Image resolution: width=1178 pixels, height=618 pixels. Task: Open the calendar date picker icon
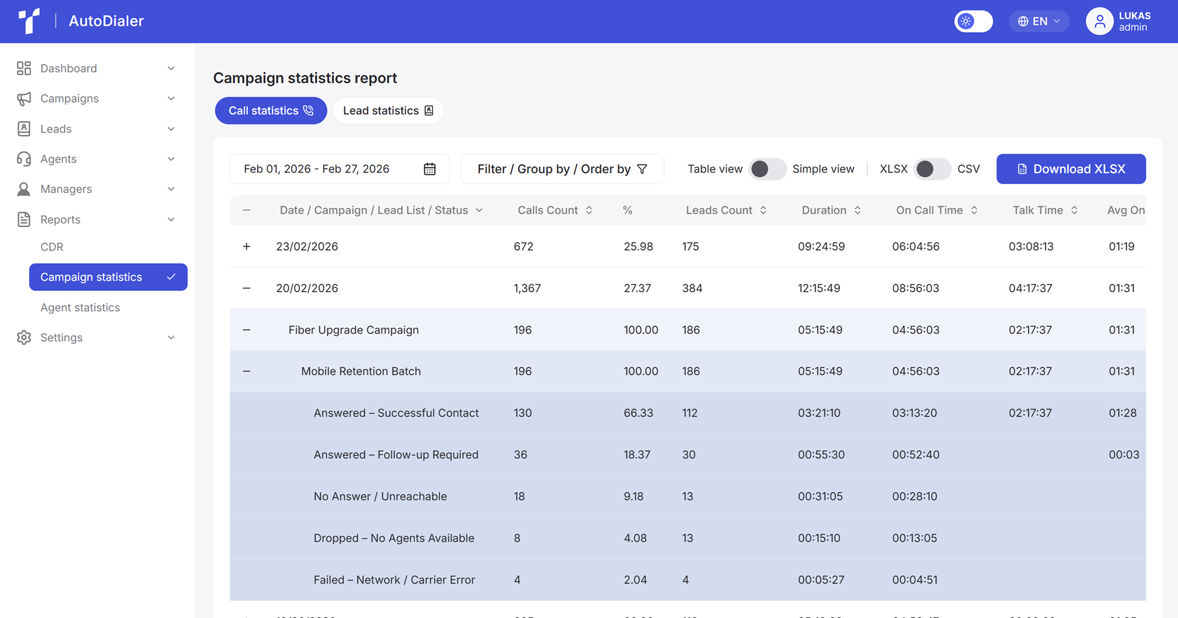coord(429,169)
